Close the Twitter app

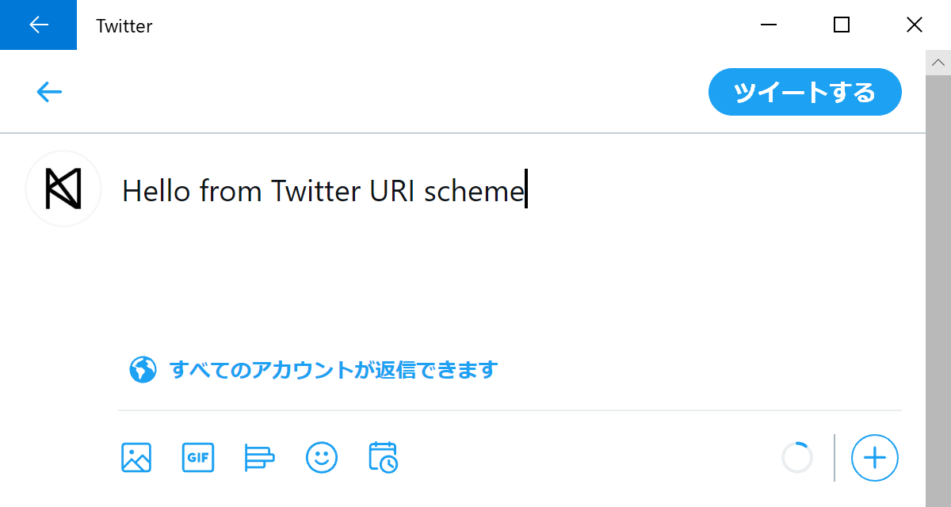pyautogui.click(x=915, y=25)
